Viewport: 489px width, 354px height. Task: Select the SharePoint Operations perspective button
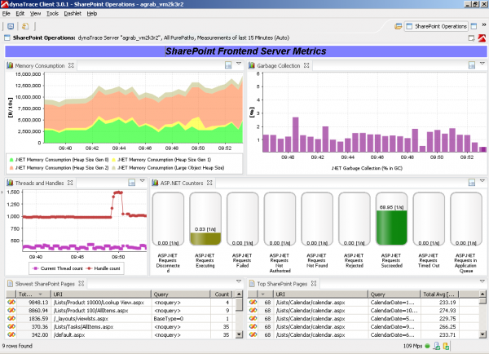click(436, 27)
